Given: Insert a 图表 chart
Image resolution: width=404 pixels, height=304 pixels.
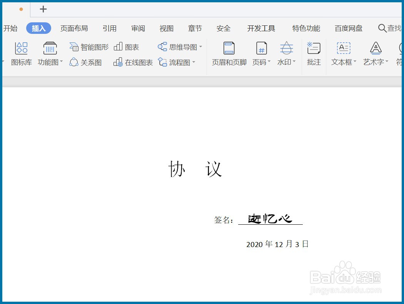Looking at the screenshot, I should coord(127,47).
